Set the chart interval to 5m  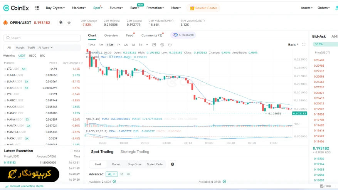coord(101,45)
